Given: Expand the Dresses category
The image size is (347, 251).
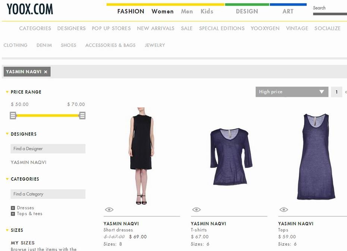Looking at the screenshot, I should (13, 208).
